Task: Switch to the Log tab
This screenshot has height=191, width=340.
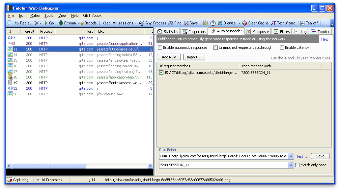Action: coord(300,31)
